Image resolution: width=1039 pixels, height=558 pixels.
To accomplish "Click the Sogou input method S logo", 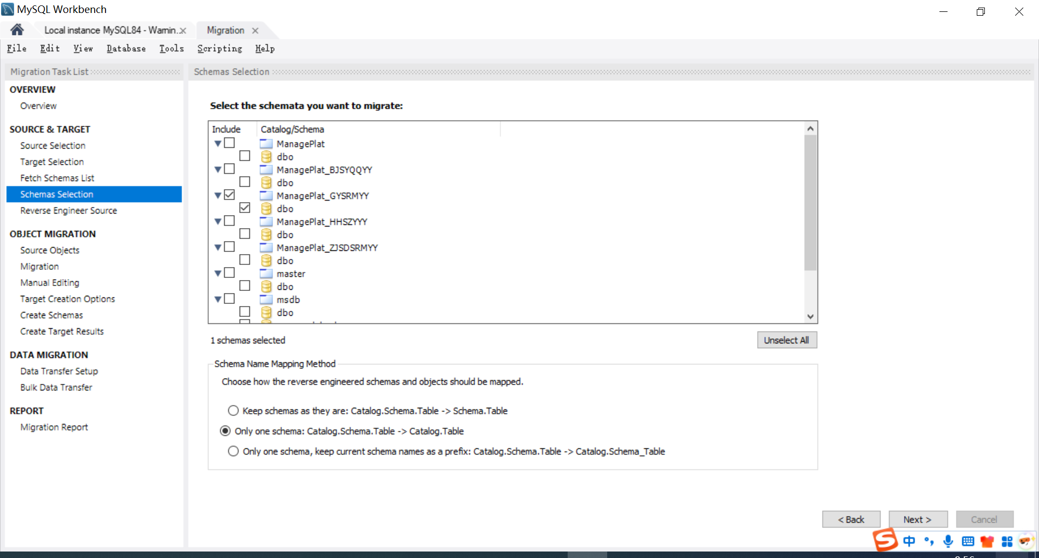I will 885,540.
